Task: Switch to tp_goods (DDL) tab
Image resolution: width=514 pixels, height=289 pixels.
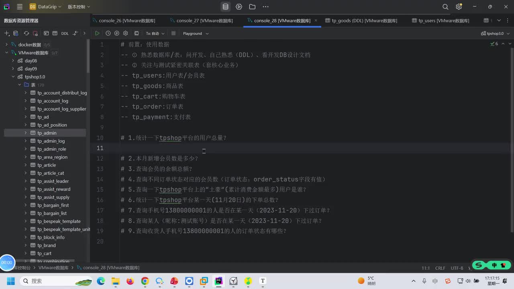Action: [x=361, y=20]
